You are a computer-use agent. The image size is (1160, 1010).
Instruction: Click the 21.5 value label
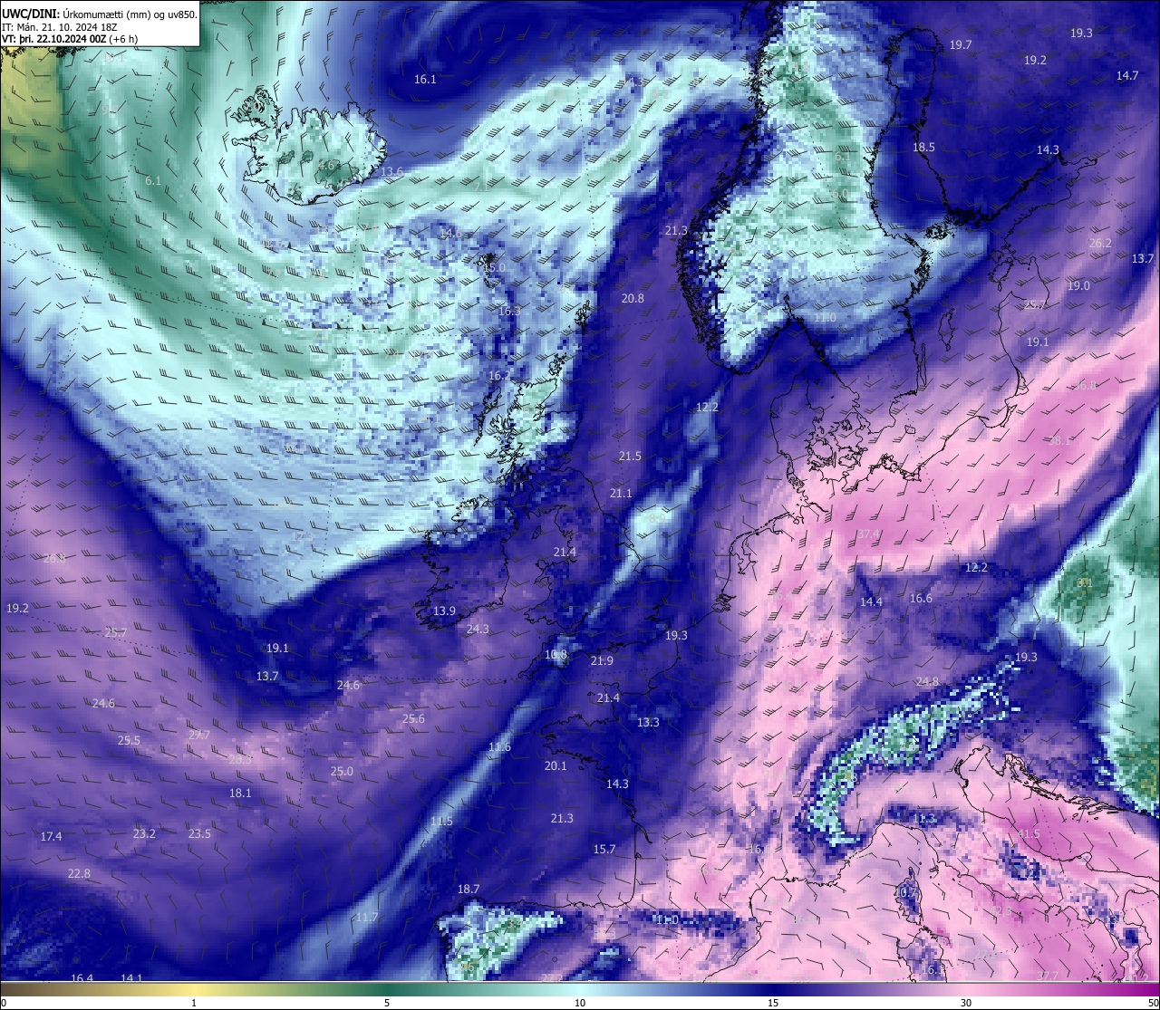click(630, 456)
